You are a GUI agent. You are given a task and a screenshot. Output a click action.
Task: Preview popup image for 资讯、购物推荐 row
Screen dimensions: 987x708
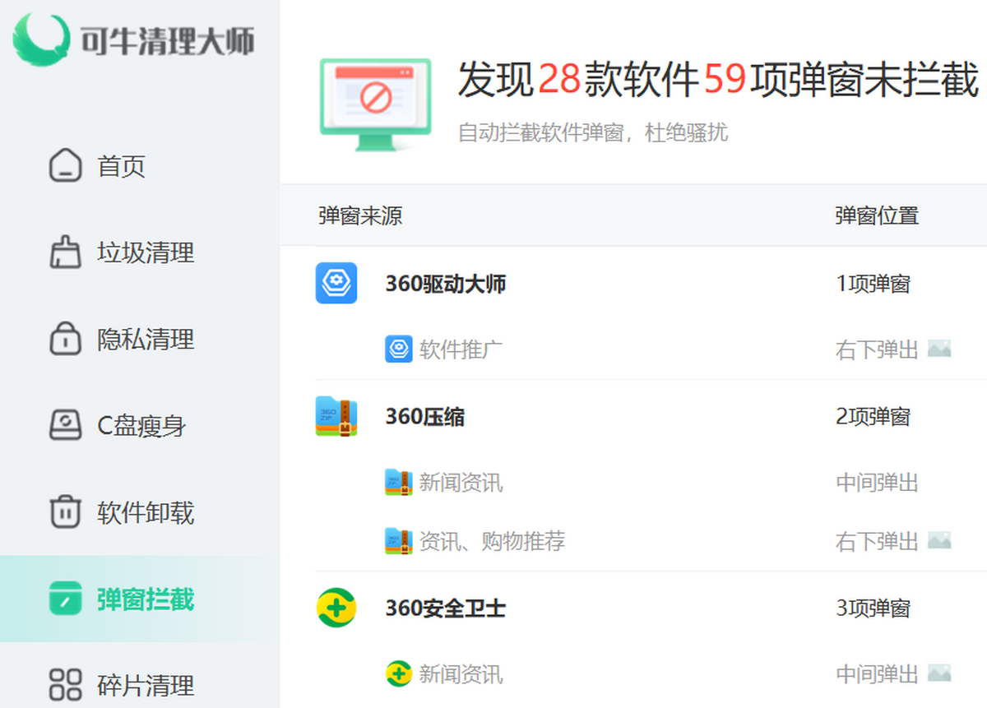tap(939, 540)
